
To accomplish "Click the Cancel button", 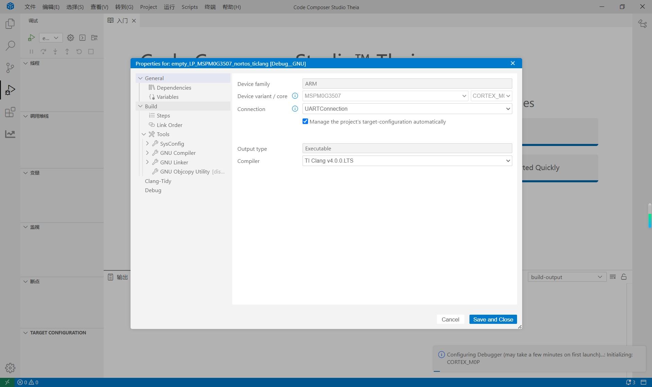I will (450, 319).
